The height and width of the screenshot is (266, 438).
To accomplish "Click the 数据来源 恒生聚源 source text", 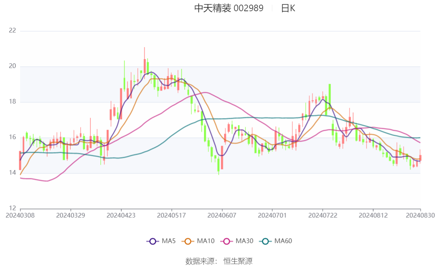I will coord(219,261).
